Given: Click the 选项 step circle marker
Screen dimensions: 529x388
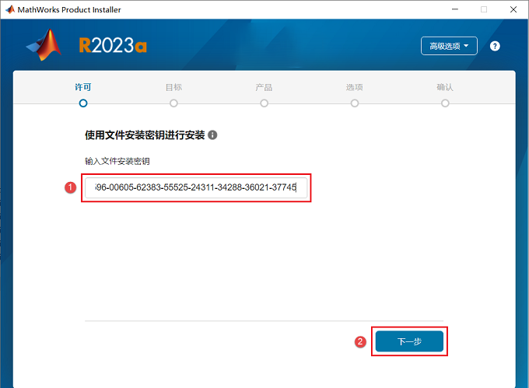Looking at the screenshot, I should (x=355, y=103).
